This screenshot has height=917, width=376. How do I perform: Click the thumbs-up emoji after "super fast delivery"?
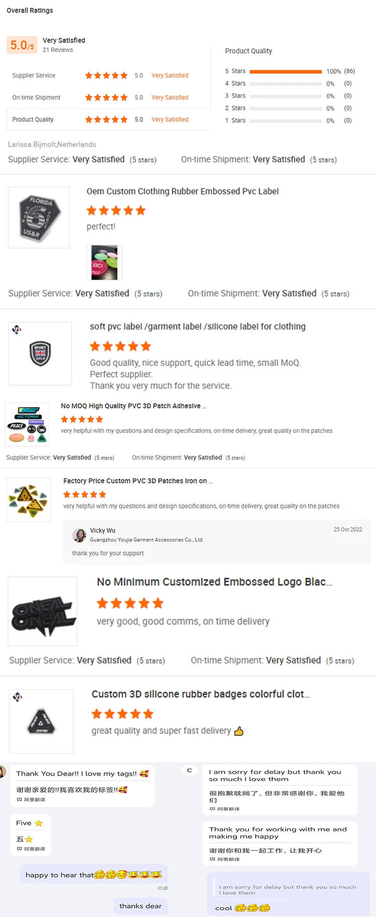[239, 731]
